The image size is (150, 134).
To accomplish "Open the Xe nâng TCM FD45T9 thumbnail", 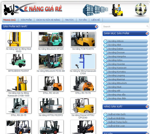I will tap(83, 39).
